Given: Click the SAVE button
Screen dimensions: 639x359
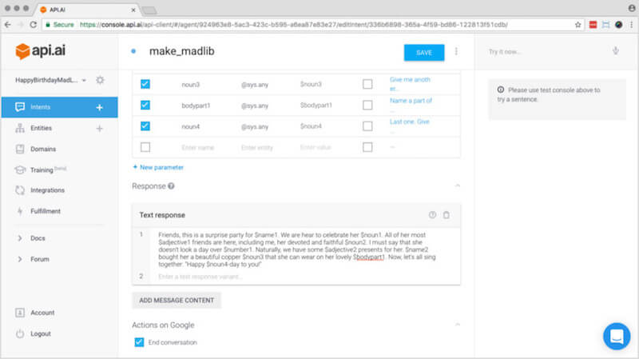Looking at the screenshot, I should tap(424, 53).
